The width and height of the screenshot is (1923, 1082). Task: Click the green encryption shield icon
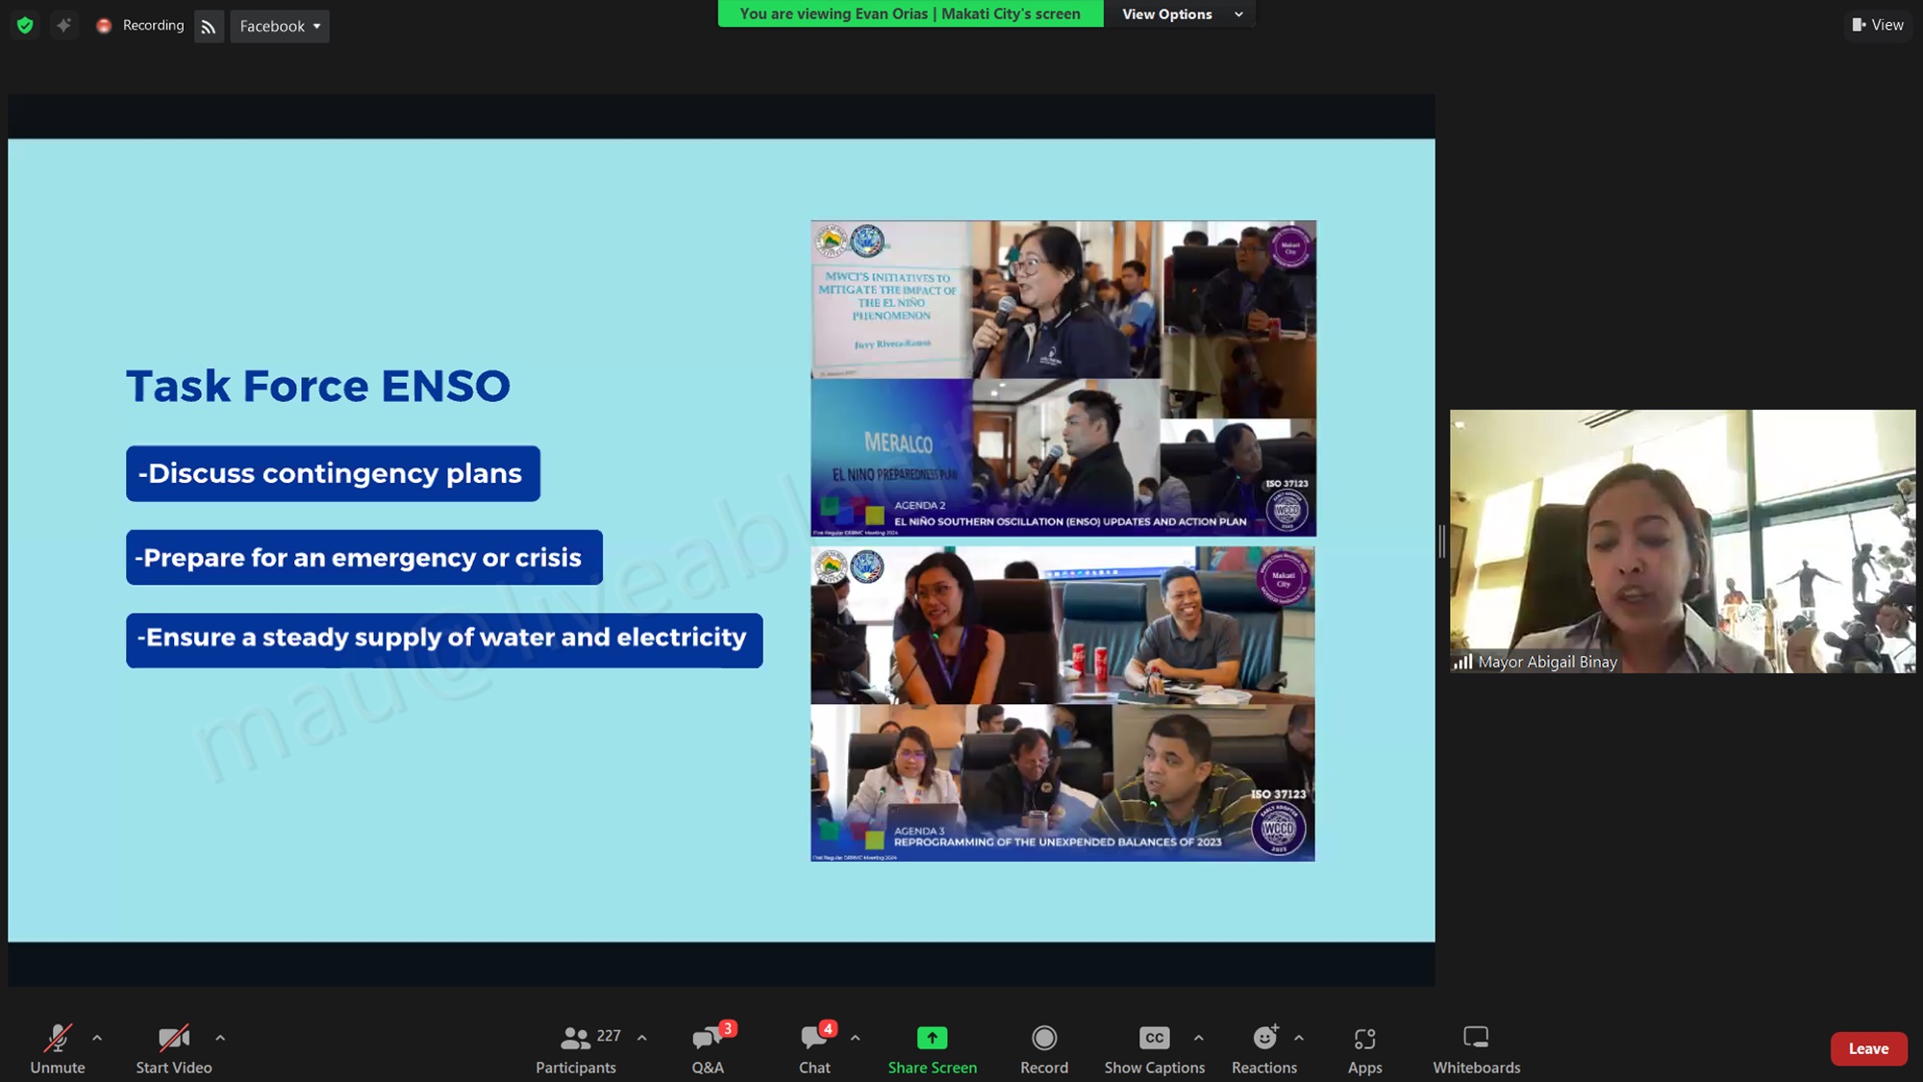click(x=25, y=26)
